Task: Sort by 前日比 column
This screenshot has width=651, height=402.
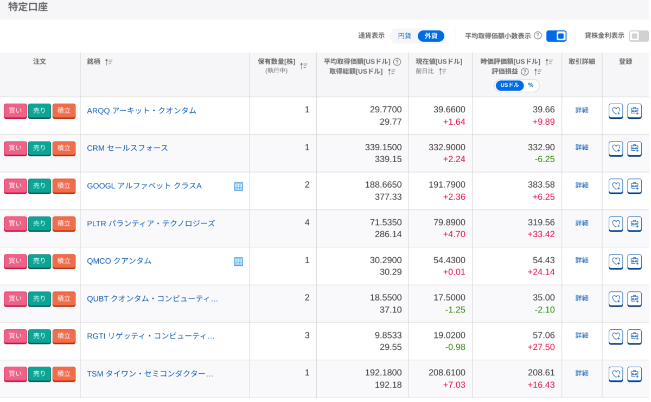Action: [x=443, y=71]
